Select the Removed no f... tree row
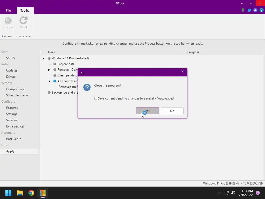265x199 pixels. (x=68, y=87)
